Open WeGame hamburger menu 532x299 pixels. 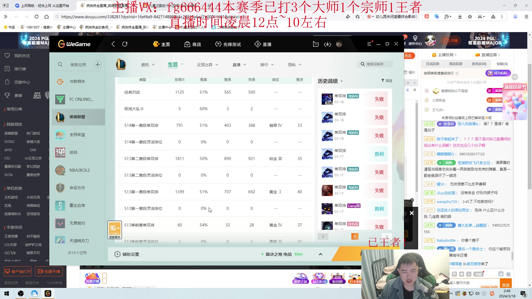pos(369,44)
